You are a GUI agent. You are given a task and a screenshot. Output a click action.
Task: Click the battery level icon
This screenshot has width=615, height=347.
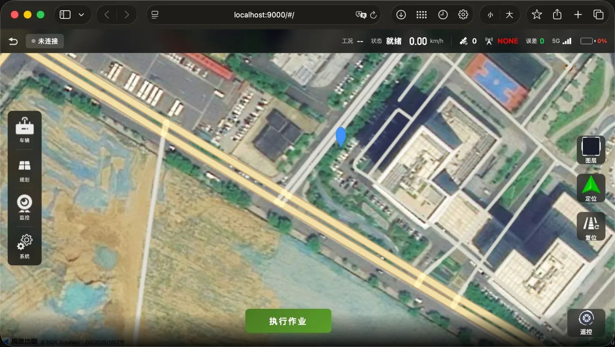point(587,41)
